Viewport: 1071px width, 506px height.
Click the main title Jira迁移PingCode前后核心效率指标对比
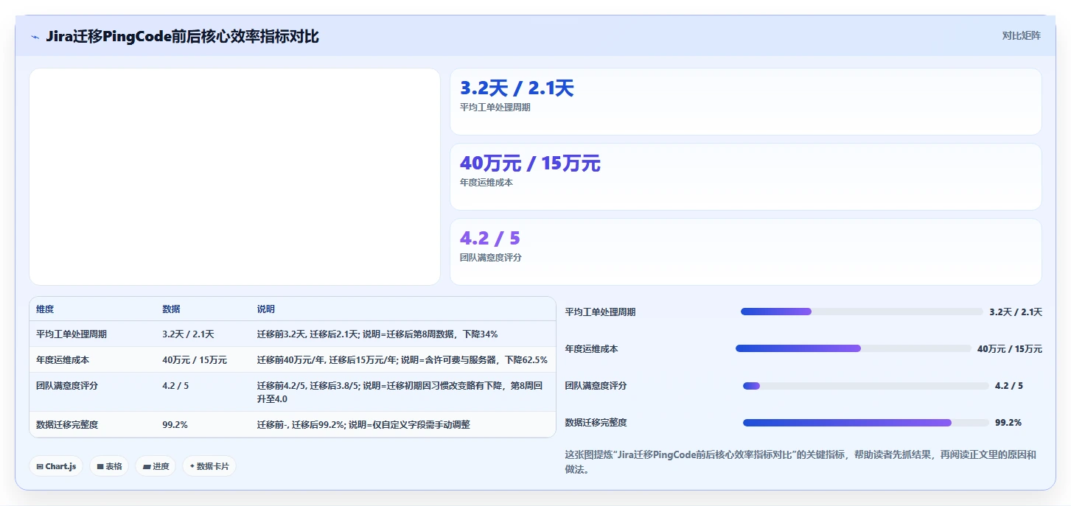tap(182, 36)
